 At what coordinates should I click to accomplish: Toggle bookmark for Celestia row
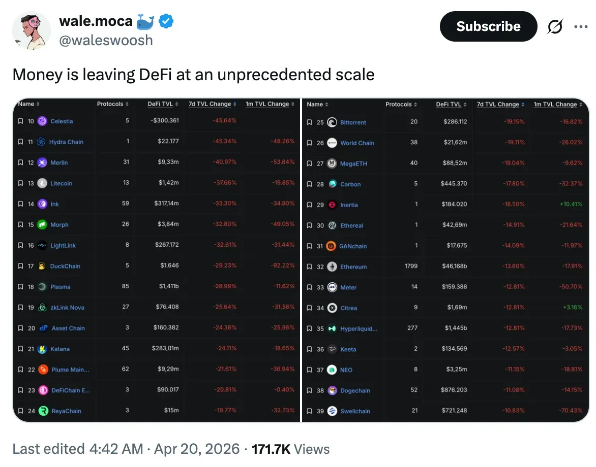pos(20,121)
